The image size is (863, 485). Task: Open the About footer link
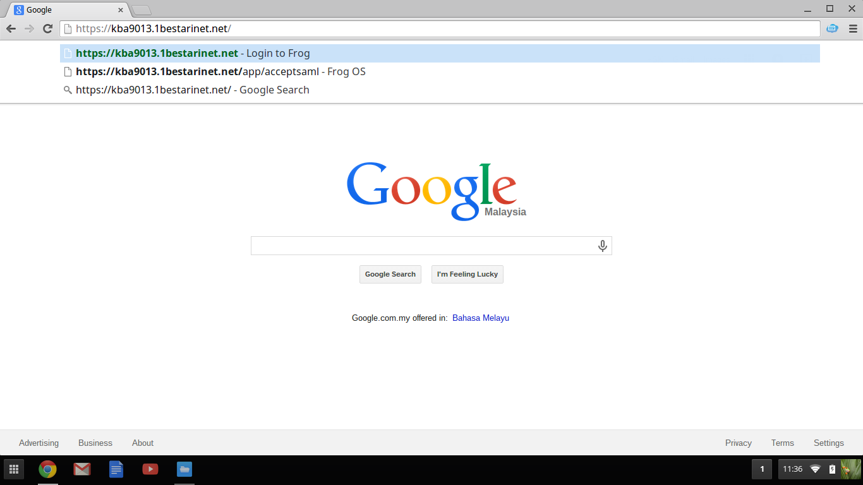pos(143,443)
